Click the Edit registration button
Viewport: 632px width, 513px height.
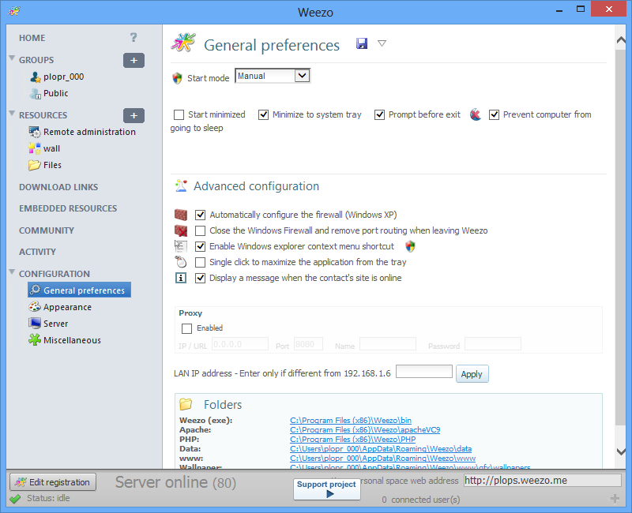click(x=53, y=482)
